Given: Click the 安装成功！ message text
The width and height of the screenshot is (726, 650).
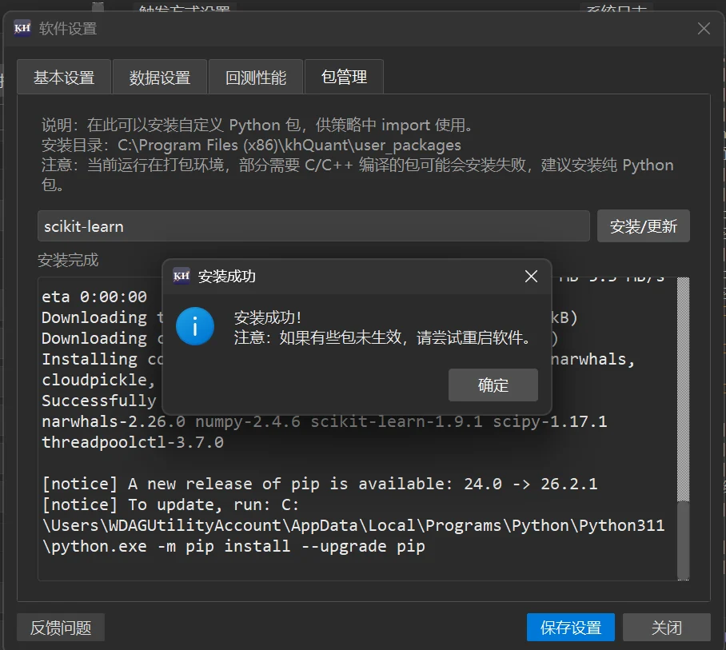Looking at the screenshot, I should point(268,317).
